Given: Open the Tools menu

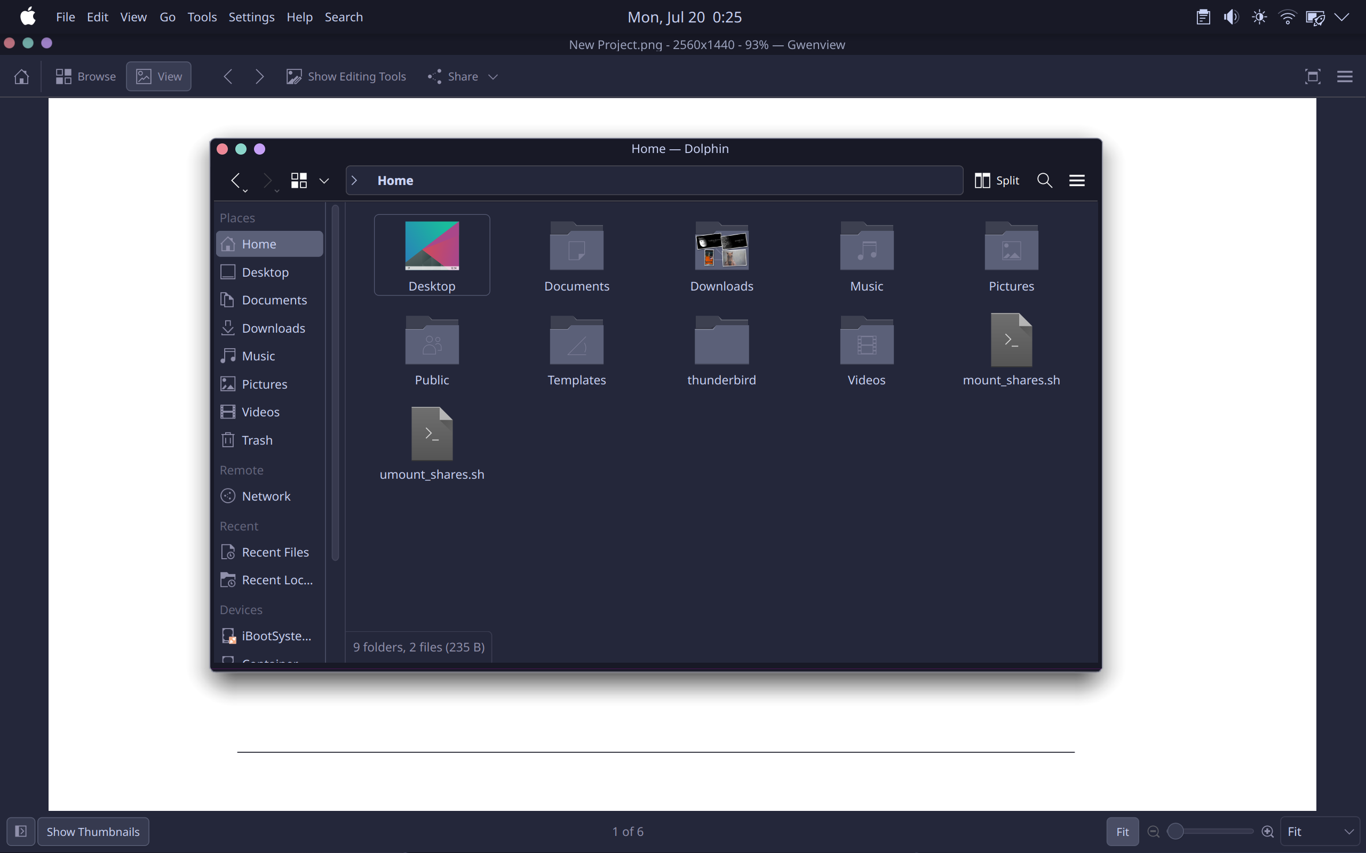Looking at the screenshot, I should (202, 17).
